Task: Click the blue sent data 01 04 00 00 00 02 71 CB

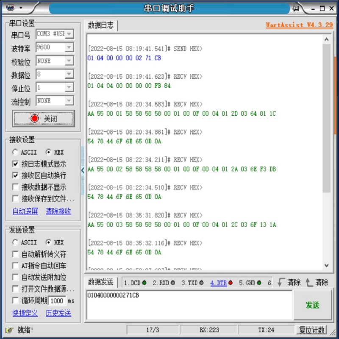Action: click(124, 58)
